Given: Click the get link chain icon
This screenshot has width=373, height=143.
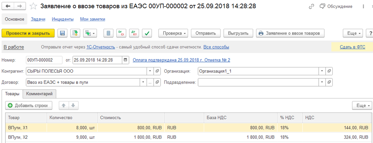Looking at the screenshot, I should coord(312,6).
